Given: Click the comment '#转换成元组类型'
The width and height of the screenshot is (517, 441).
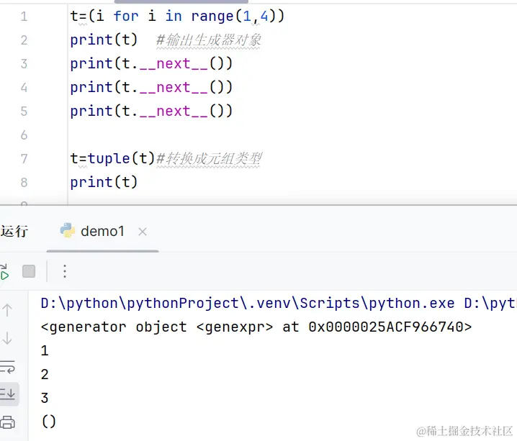Looking at the screenshot, I should 209,159.
